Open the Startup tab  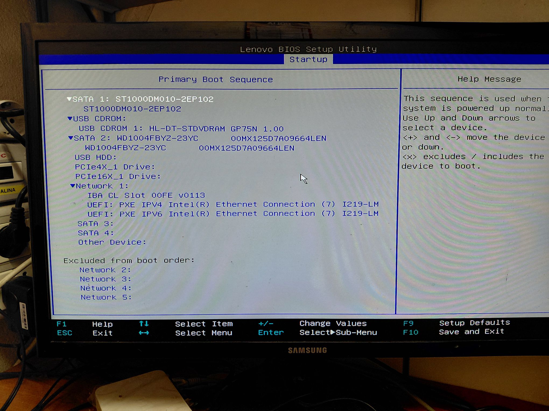point(308,59)
